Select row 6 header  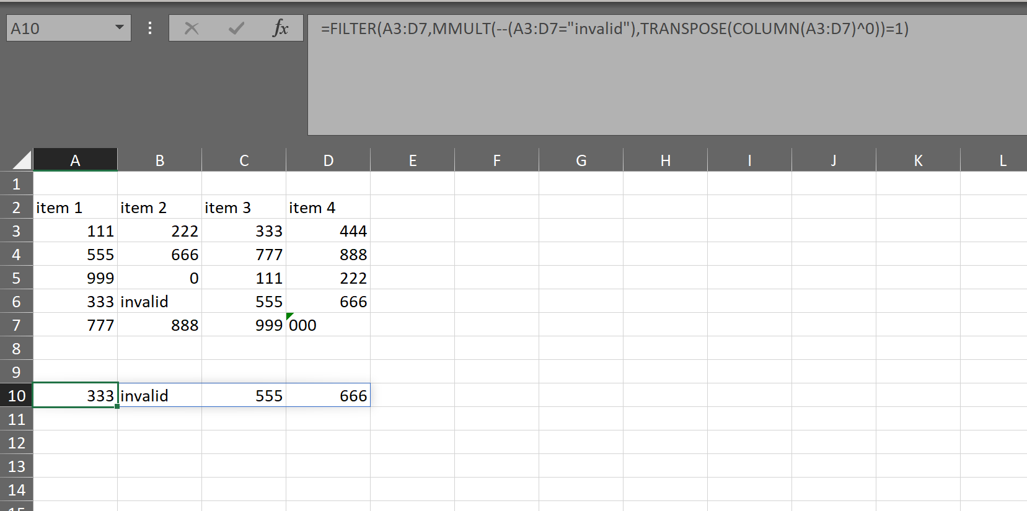(x=16, y=301)
